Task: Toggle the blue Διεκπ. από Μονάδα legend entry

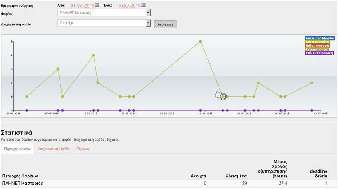Action: pos(319,38)
